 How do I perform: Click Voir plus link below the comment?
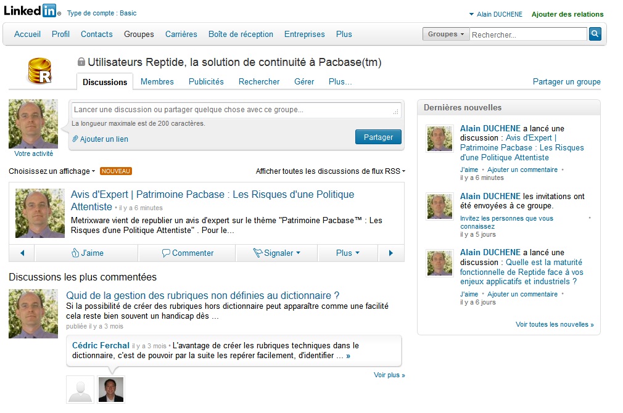click(x=389, y=375)
